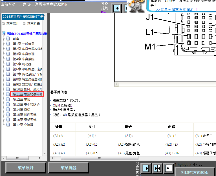Click the page icon beside 第14章 座椅
The height and width of the screenshot is (176, 216).
(8, 109)
